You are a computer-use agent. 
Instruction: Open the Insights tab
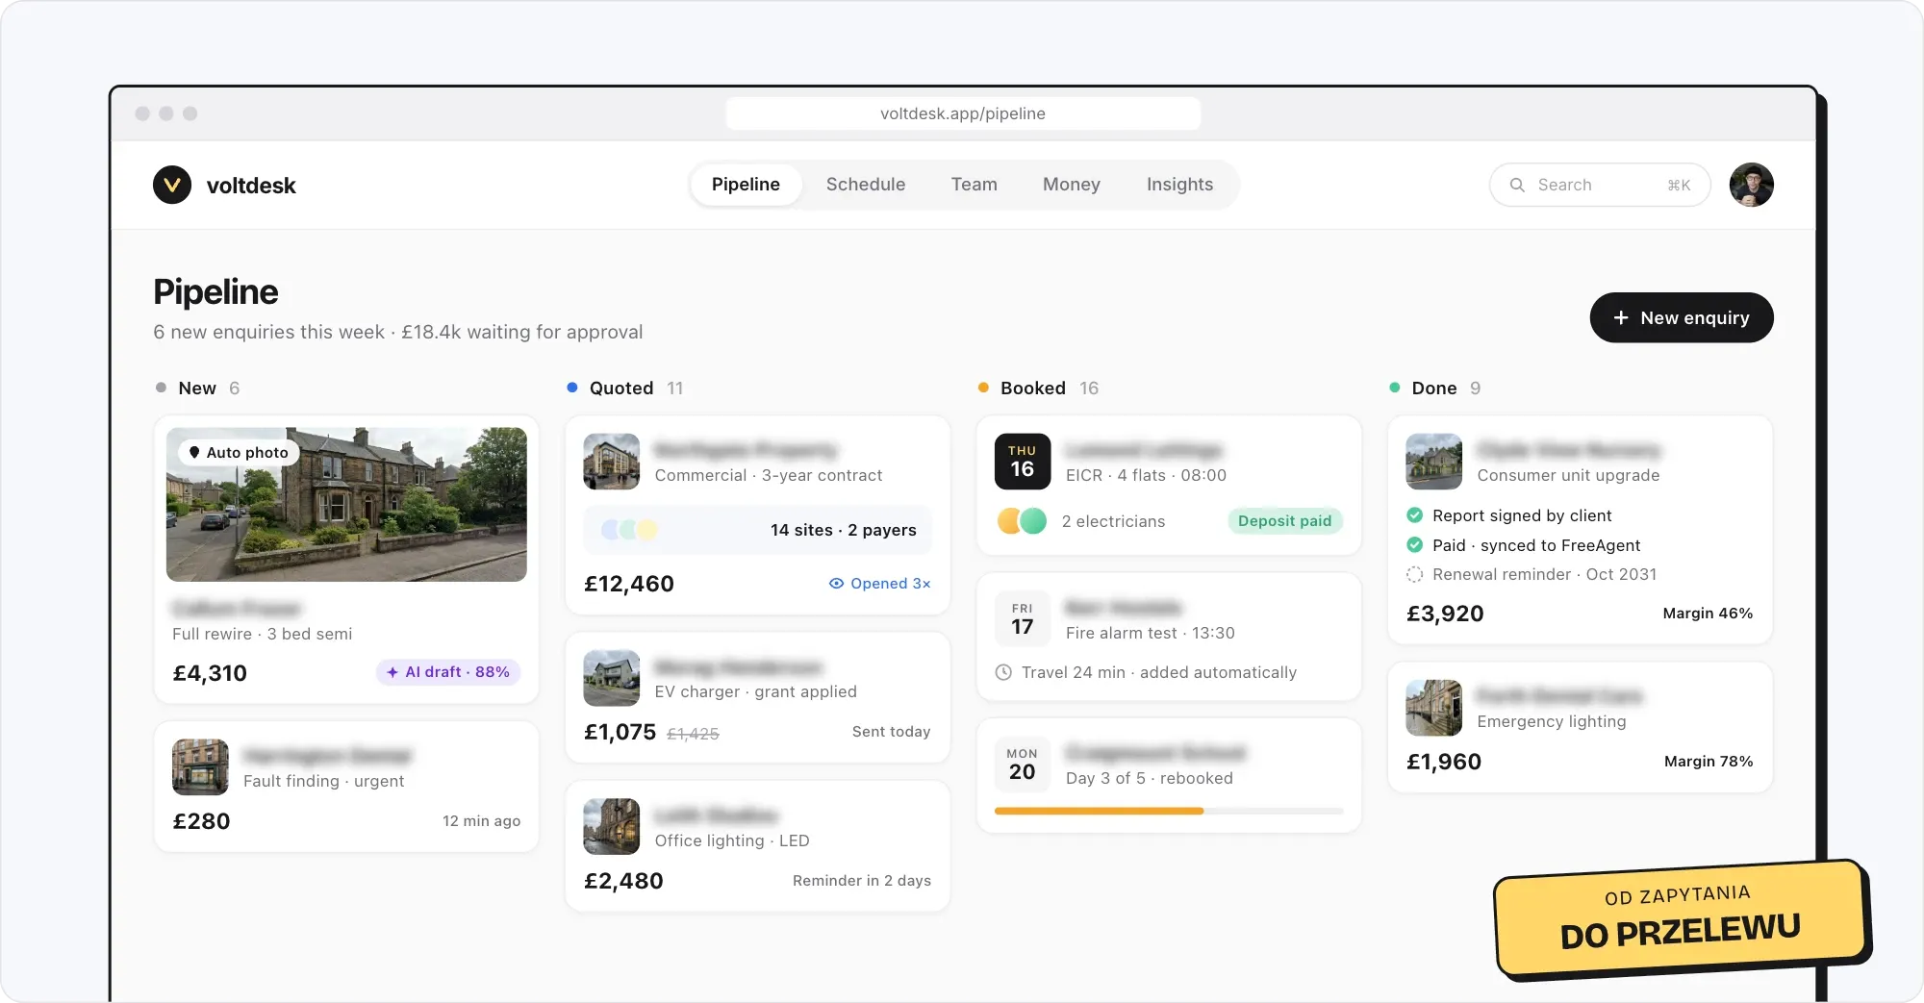point(1179,185)
